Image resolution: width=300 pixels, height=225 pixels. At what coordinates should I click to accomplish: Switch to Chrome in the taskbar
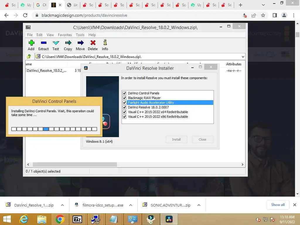[x=60, y=219]
